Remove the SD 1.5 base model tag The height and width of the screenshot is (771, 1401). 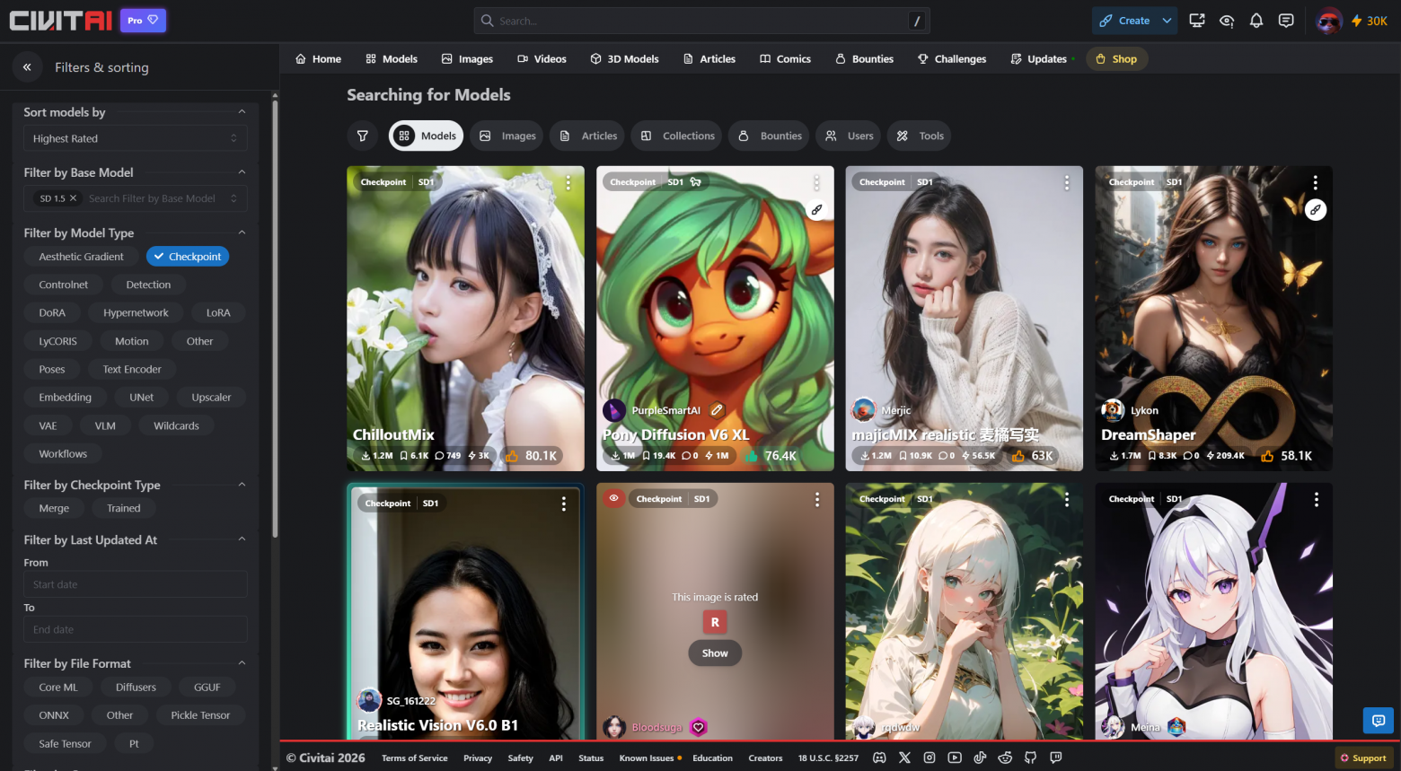(74, 198)
